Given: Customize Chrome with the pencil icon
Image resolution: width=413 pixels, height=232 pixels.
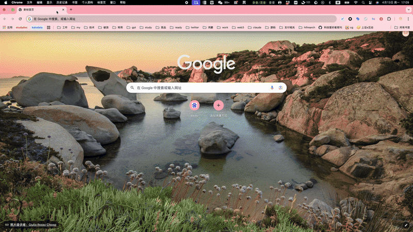Looking at the screenshot, I should pos(406,225).
